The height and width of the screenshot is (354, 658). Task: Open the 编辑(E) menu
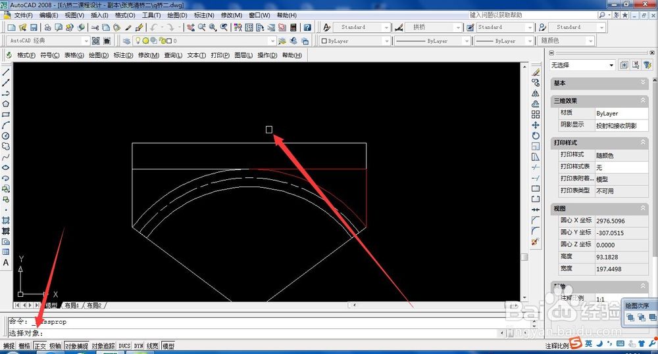coord(49,15)
